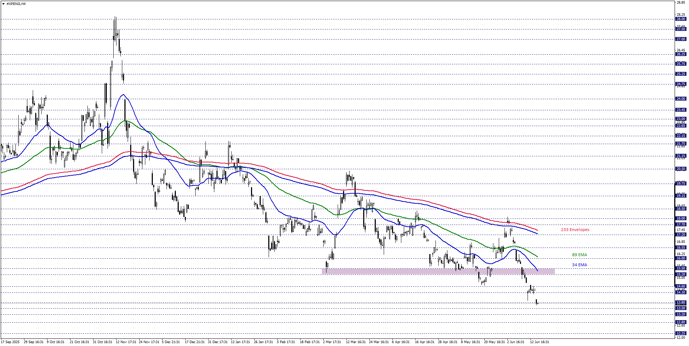Click the 18.00 price level label

(x=681, y=218)
